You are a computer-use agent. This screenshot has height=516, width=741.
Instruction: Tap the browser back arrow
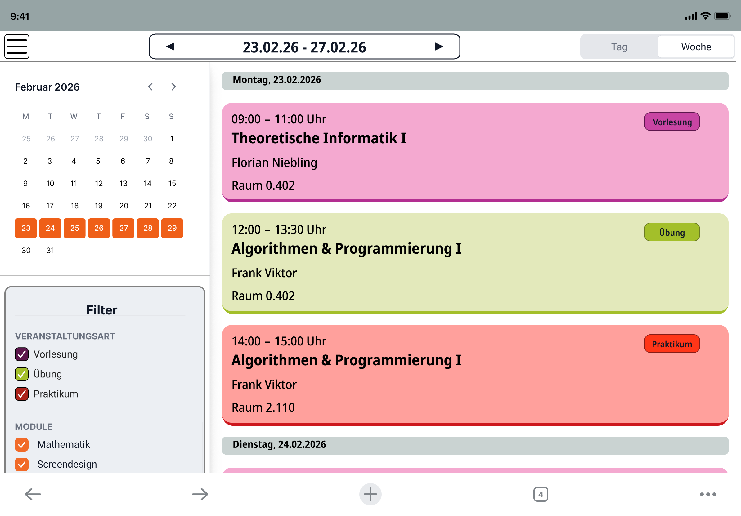click(33, 494)
